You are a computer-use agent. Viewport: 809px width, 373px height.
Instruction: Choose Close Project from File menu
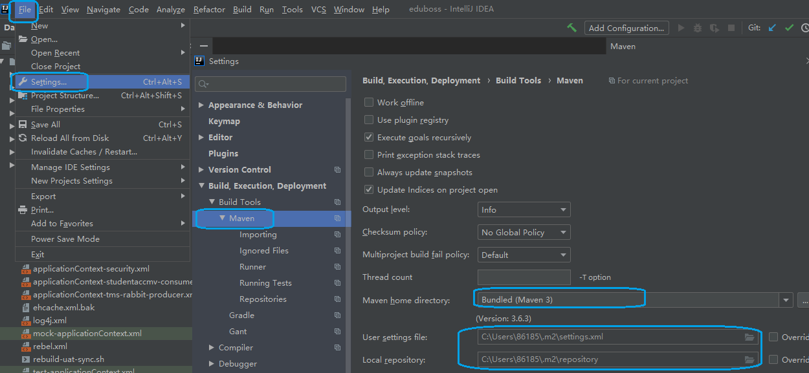(x=56, y=67)
